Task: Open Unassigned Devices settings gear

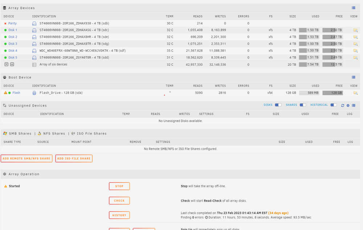Action: click(348, 105)
